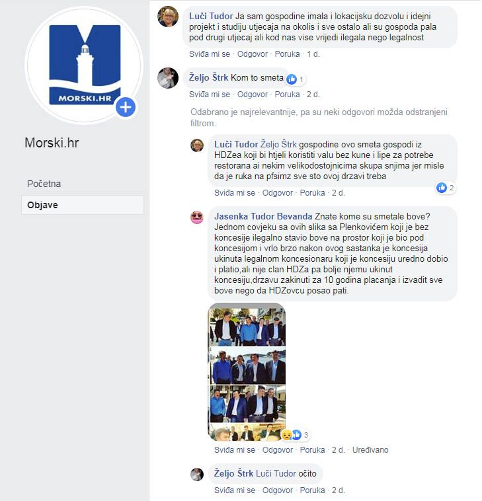
Task: Open Jasenka Tudor Bevanda's sunglasses emoji avatar
Action: 197,217
